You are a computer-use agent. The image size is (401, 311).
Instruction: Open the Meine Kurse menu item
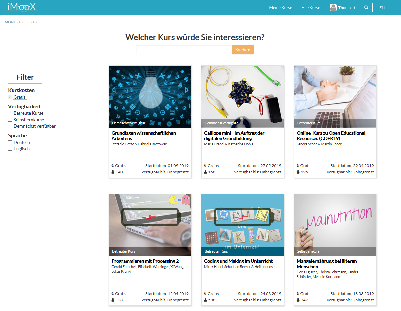(x=280, y=7)
